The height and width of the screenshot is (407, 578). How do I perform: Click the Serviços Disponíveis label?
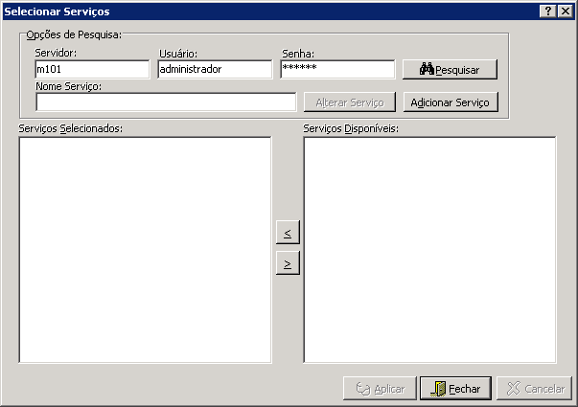[x=350, y=127]
